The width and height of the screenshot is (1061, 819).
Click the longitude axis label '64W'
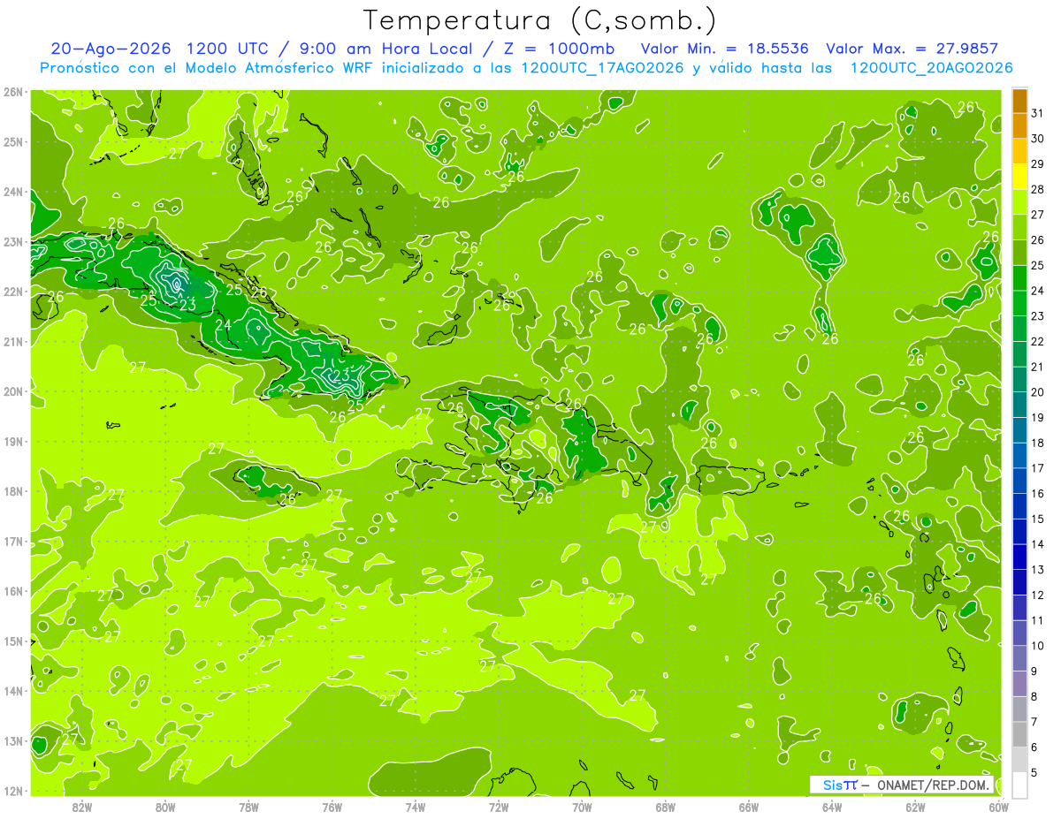tap(832, 807)
